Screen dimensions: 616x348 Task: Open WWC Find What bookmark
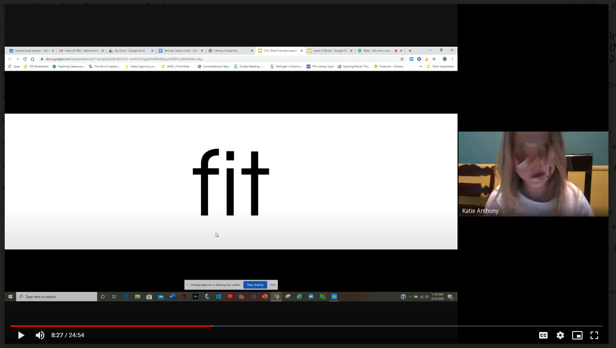pyautogui.click(x=176, y=66)
